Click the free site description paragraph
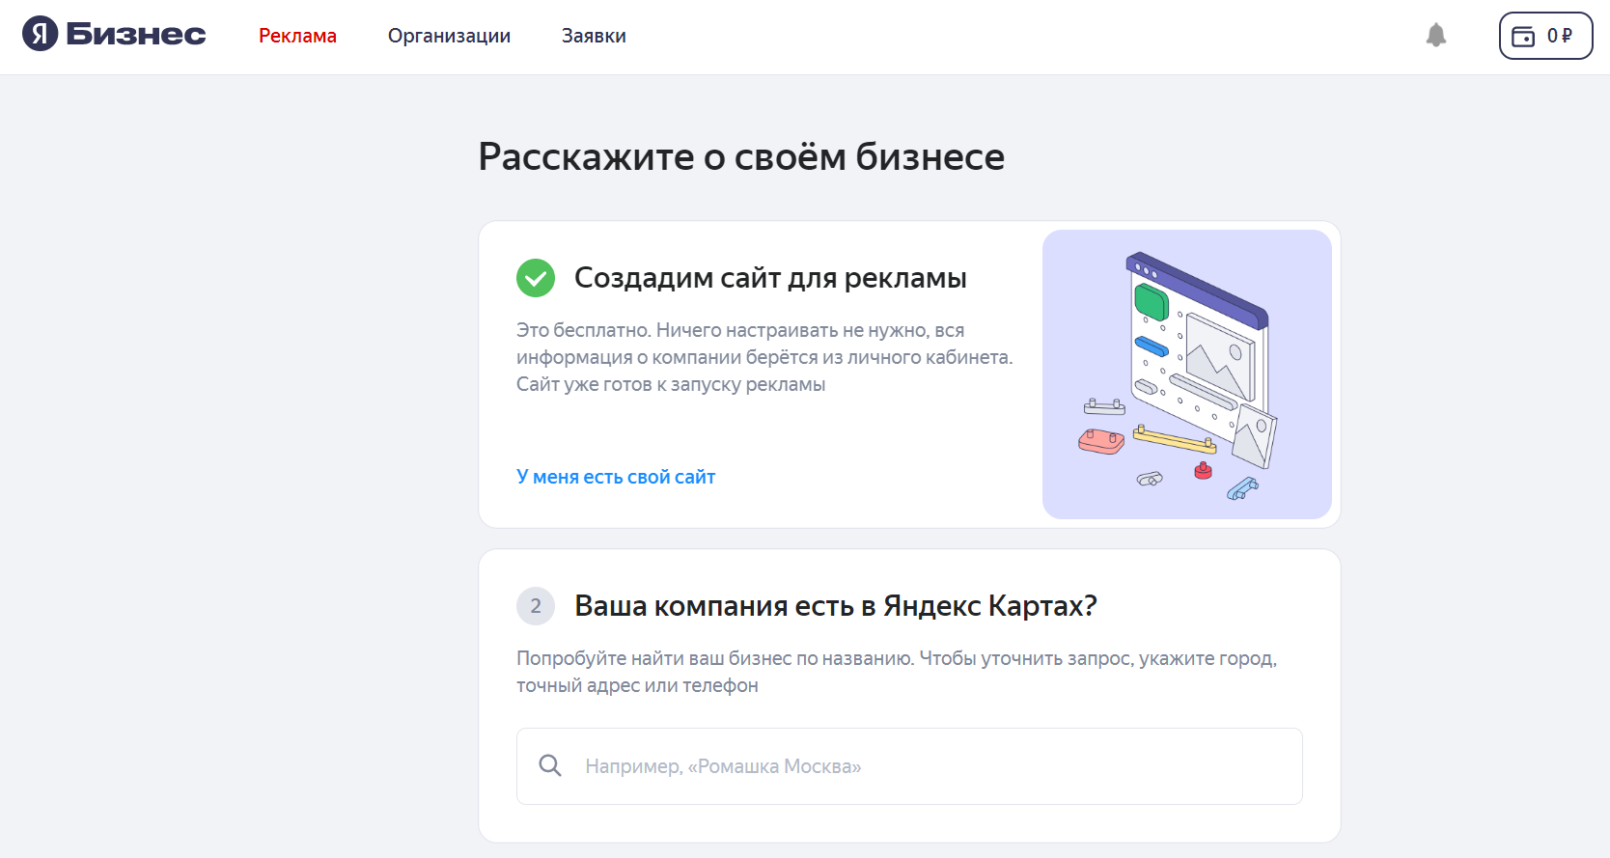This screenshot has height=858, width=1610. [x=763, y=357]
